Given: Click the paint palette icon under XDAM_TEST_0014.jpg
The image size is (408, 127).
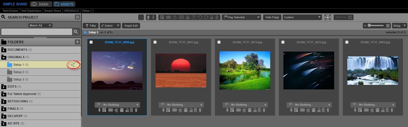Looking at the screenshot, I should click(244, 110).
